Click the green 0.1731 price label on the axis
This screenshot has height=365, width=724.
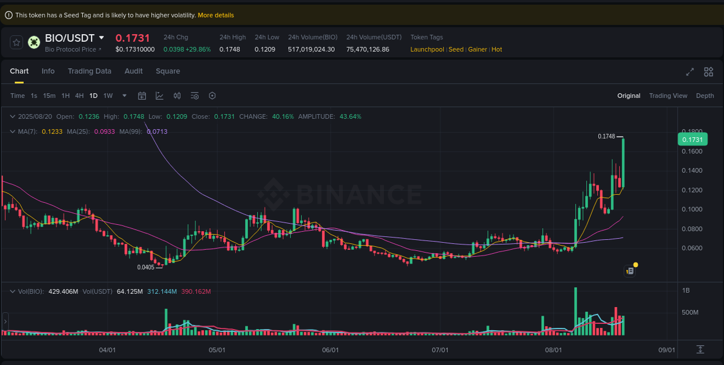[693, 139]
